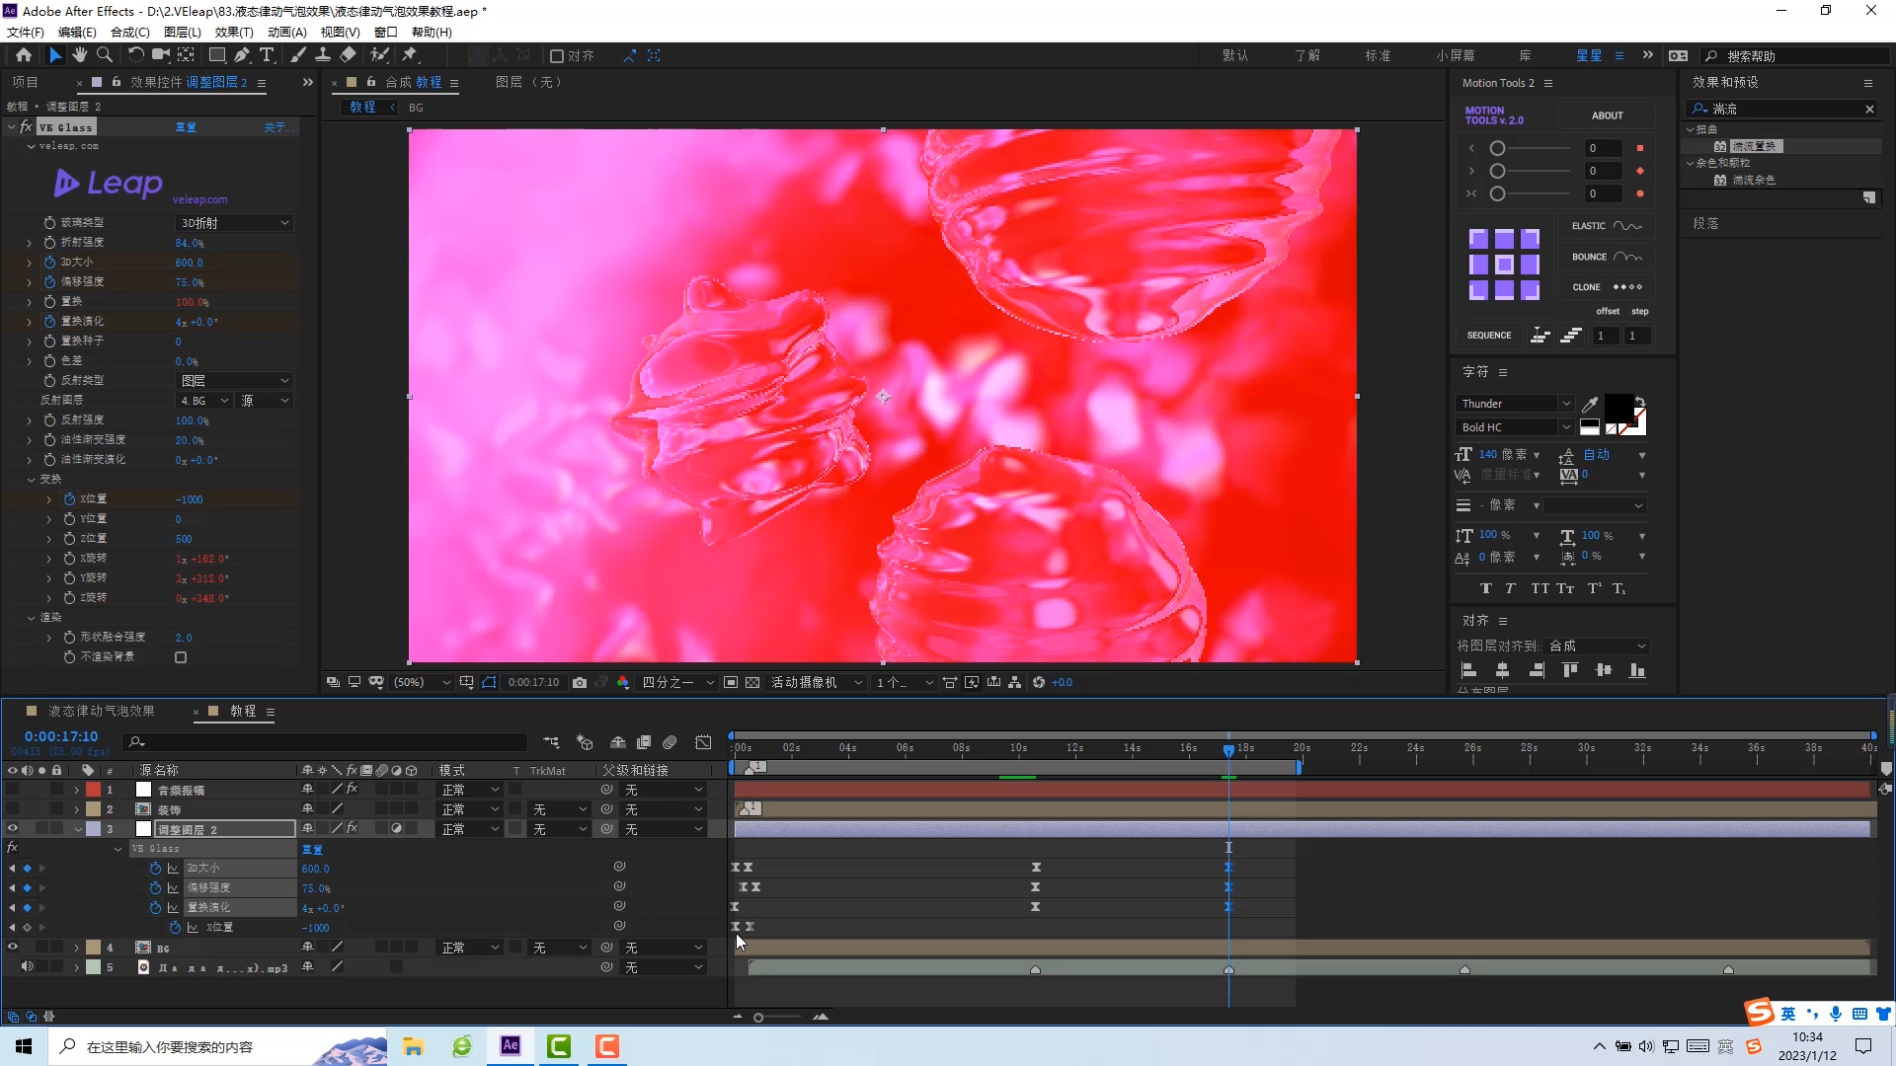Click the Motion Tools top-left anchor point square
Viewport: 1896px width, 1066px height.
click(1478, 239)
